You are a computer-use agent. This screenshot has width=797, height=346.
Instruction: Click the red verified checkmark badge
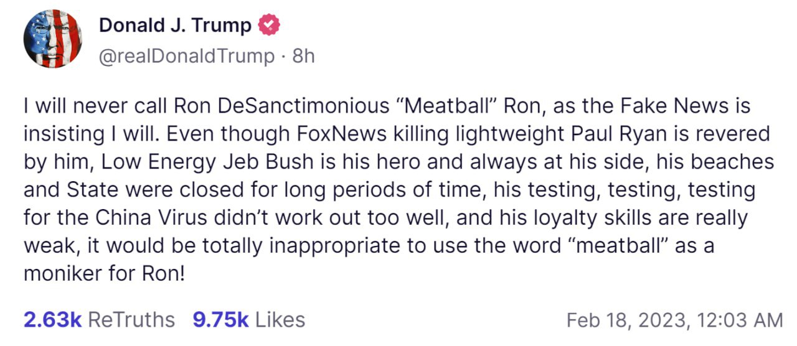[x=269, y=26]
